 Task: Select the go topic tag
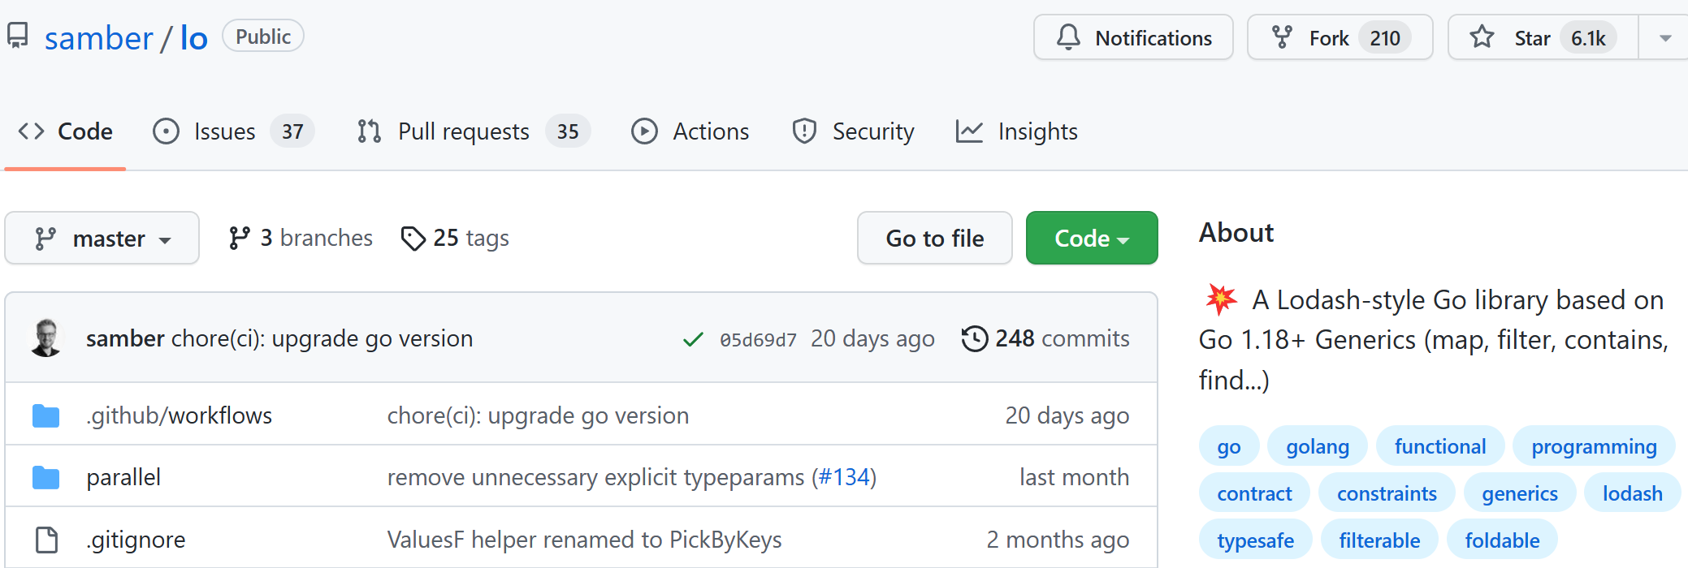click(x=1229, y=446)
